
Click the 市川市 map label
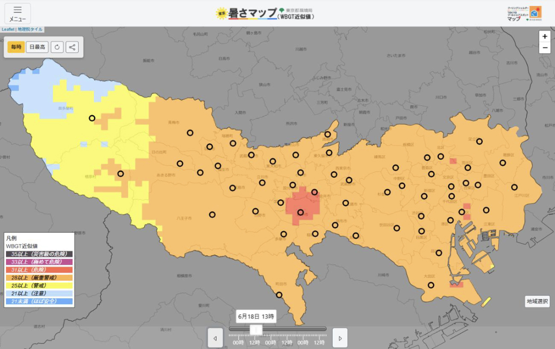point(548,178)
